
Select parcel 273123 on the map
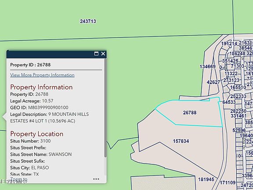pyautogui.click(x=231, y=80)
